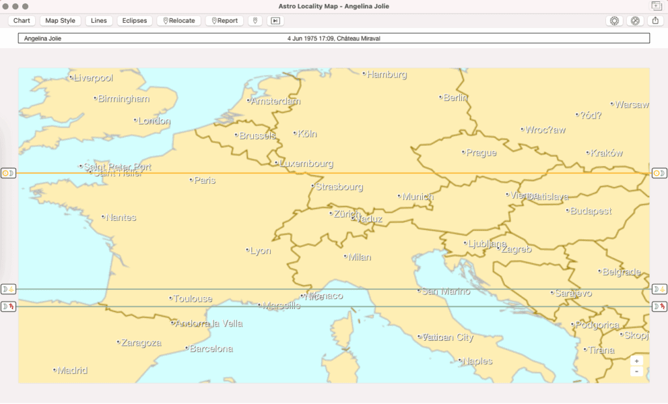Click the Paris city label on map
Viewport: 668px width, 404px height.
click(x=204, y=180)
